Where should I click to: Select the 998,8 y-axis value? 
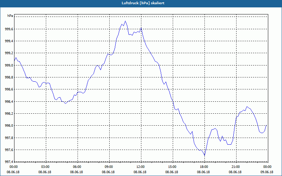[x=9, y=77]
